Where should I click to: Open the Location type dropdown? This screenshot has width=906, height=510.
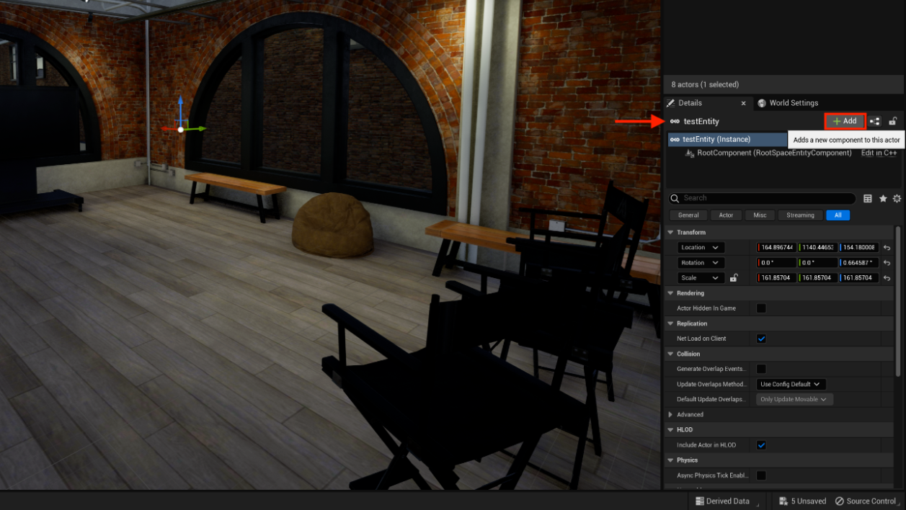701,248
